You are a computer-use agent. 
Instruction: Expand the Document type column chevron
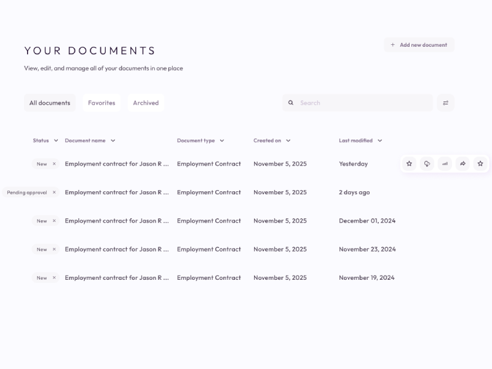[222, 141]
